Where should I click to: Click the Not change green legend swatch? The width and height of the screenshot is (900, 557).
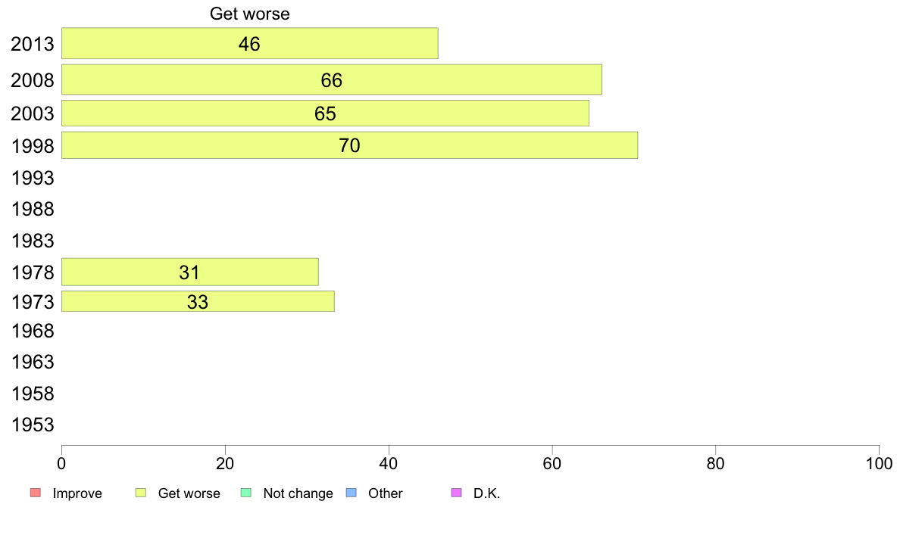[246, 493]
